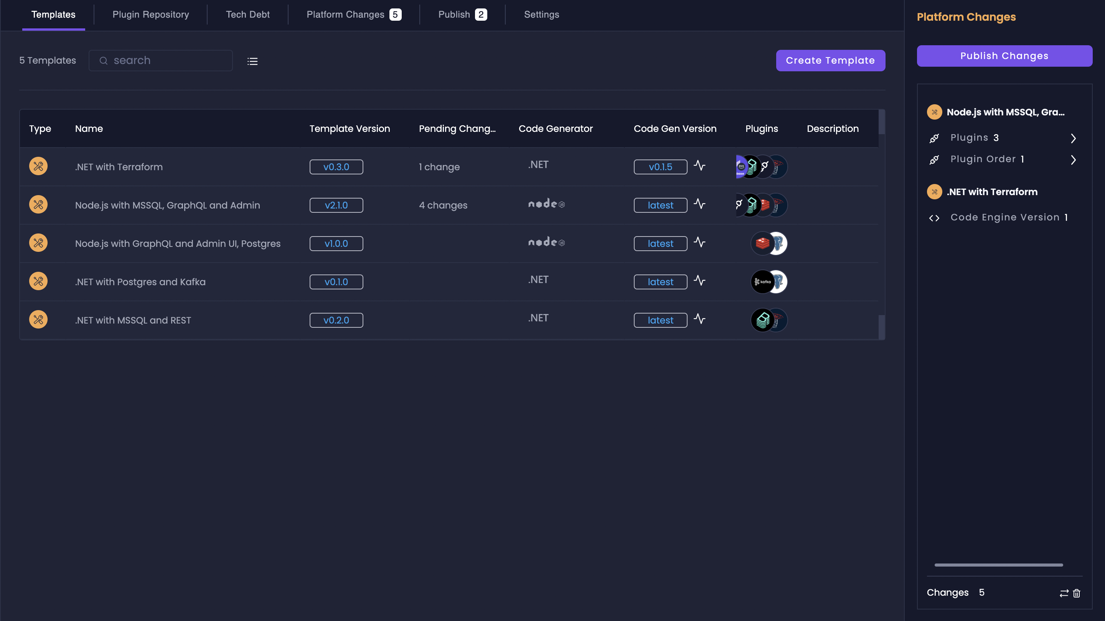Click the swap arrows icon next to Changes
The height and width of the screenshot is (621, 1105).
[x=1064, y=593]
